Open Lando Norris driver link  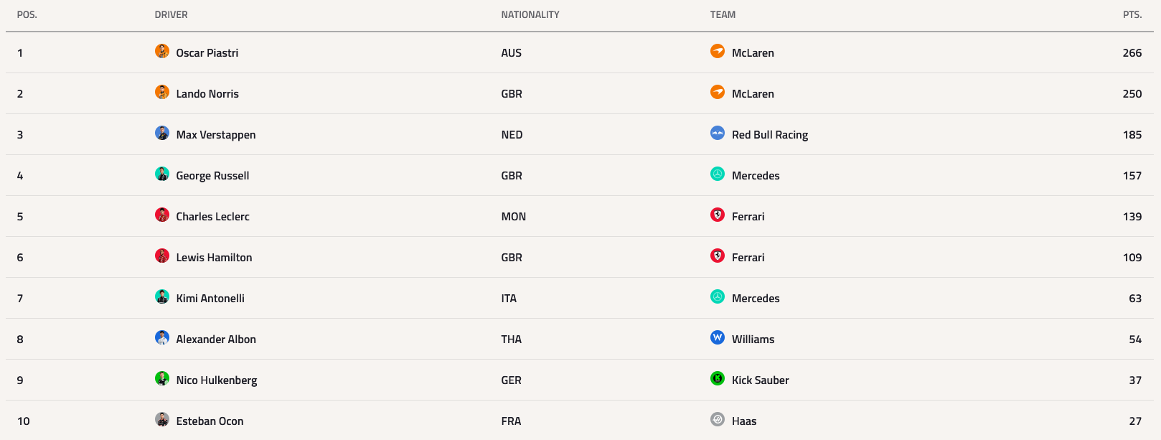click(x=207, y=94)
